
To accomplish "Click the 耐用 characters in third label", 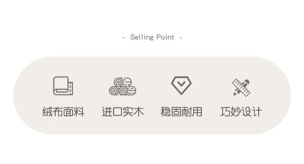I will (x=192, y=112).
